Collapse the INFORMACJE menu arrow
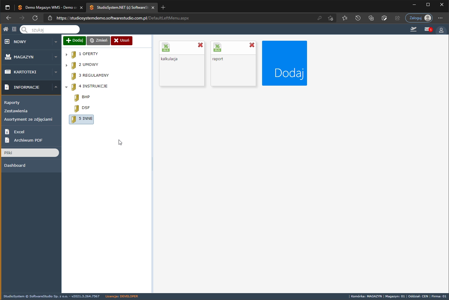 click(x=56, y=87)
